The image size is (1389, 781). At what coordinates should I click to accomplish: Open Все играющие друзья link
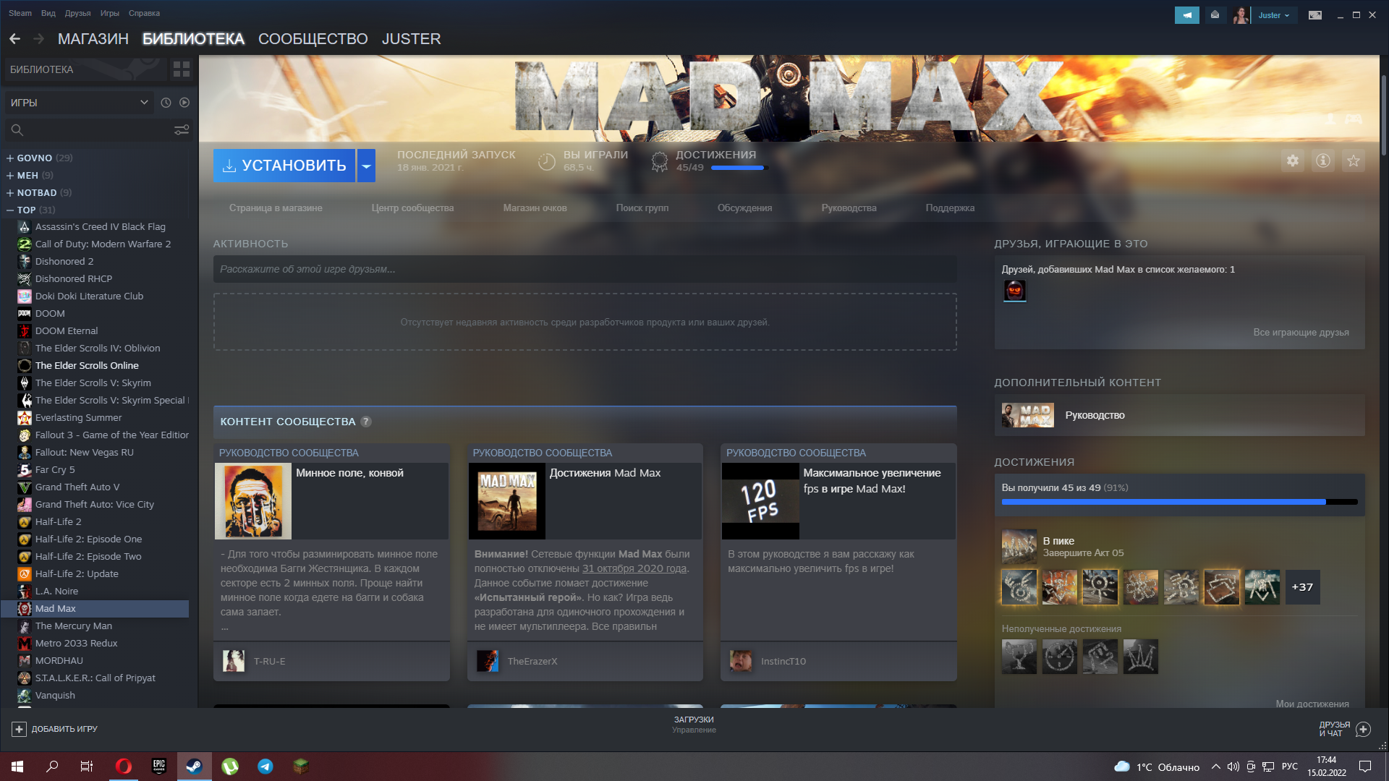pos(1301,333)
